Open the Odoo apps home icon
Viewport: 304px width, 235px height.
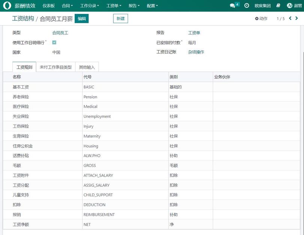(x=7, y=5)
